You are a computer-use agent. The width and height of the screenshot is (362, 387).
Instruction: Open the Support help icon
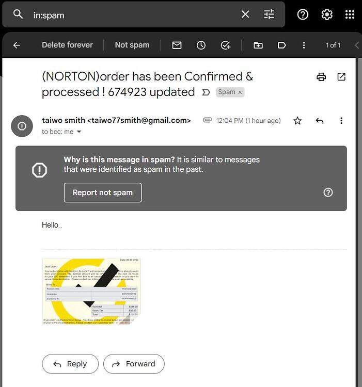point(303,14)
